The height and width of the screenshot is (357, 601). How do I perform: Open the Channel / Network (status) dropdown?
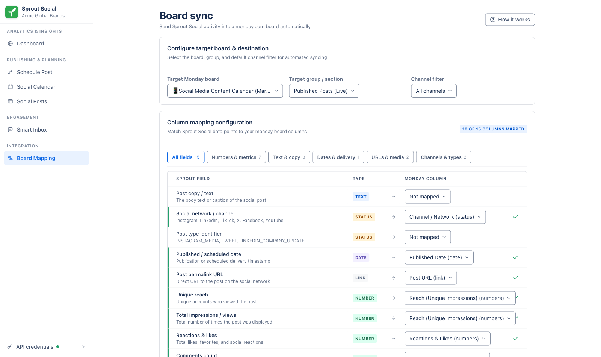coord(445,217)
